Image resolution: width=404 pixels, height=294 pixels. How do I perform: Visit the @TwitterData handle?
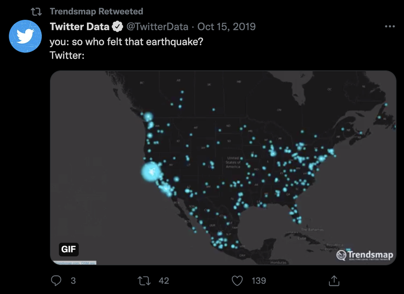(x=159, y=27)
